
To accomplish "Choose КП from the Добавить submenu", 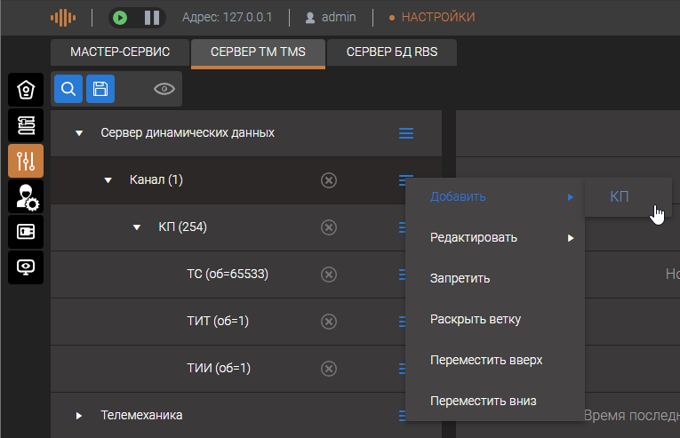I will 620,196.
